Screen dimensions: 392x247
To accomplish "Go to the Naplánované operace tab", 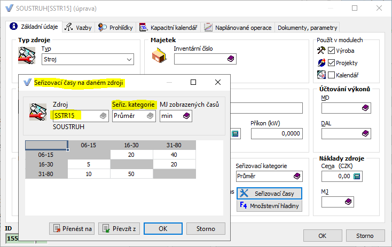I will [238, 28].
